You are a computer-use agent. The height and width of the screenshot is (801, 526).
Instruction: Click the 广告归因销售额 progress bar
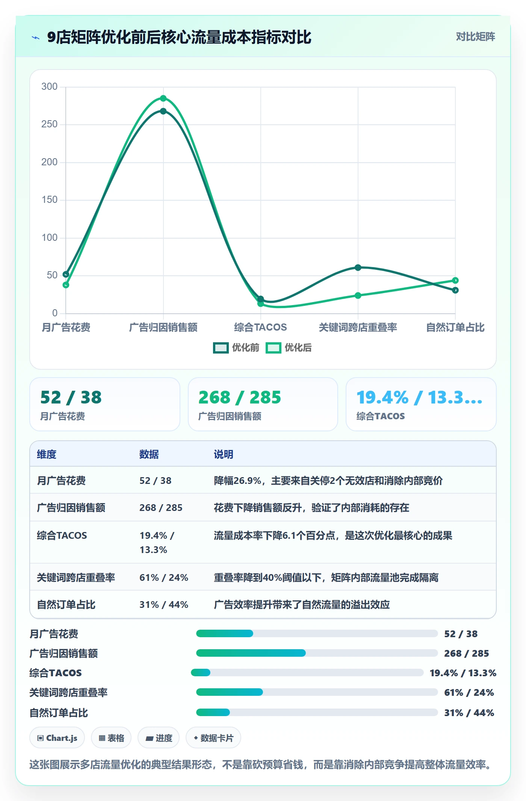tap(317, 653)
